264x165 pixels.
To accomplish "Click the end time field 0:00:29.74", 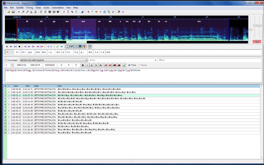I will pyautogui.click(x=35, y=65).
